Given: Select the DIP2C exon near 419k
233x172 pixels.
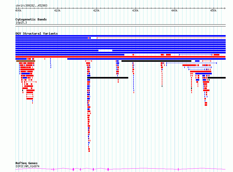Looking at the screenshot, I should (x=93, y=169).
